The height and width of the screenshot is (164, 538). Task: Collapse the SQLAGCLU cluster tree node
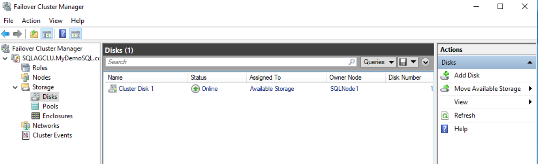[5, 58]
